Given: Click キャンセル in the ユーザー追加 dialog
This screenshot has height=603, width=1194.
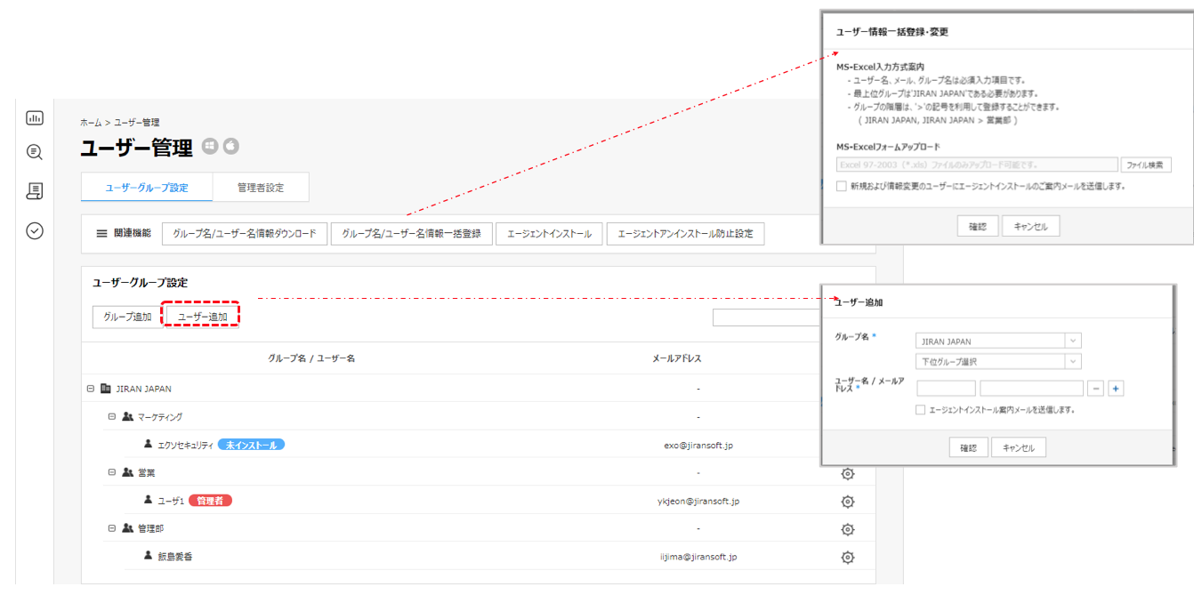Looking at the screenshot, I should tap(1019, 447).
